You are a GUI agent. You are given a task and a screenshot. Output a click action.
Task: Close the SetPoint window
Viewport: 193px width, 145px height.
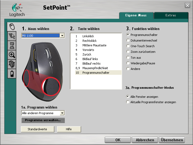tap(187, 5)
